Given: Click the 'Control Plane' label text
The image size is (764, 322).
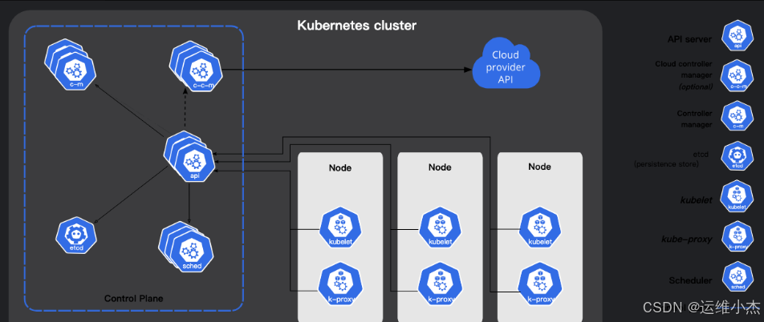Looking at the screenshot, I should click(x=134, y=298).
